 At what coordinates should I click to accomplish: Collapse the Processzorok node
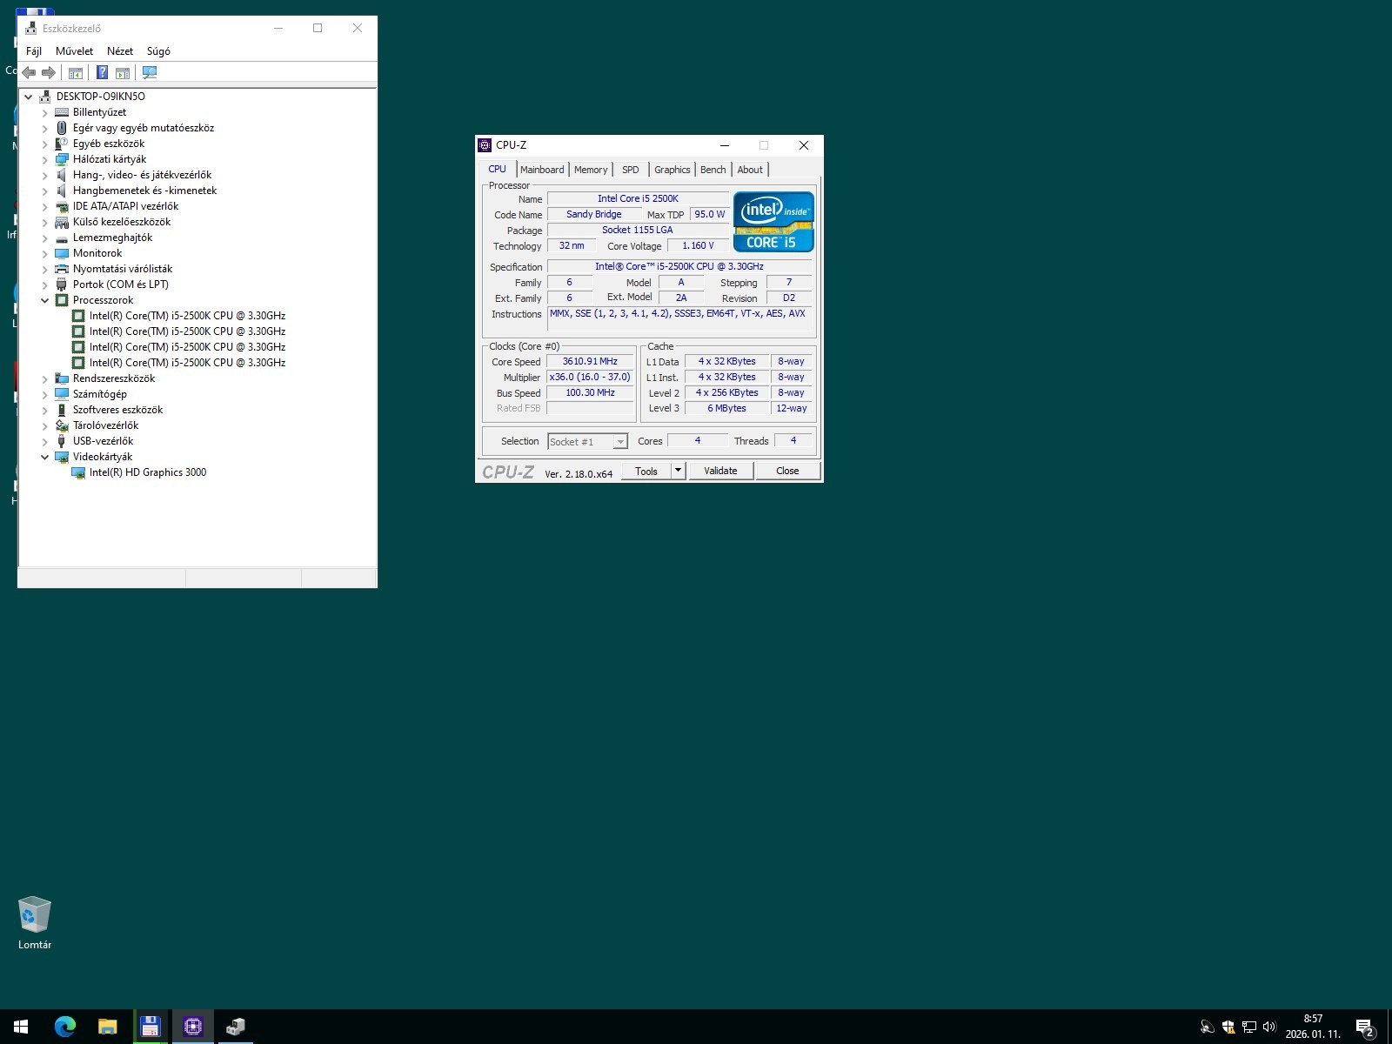(x=45, y=300)
